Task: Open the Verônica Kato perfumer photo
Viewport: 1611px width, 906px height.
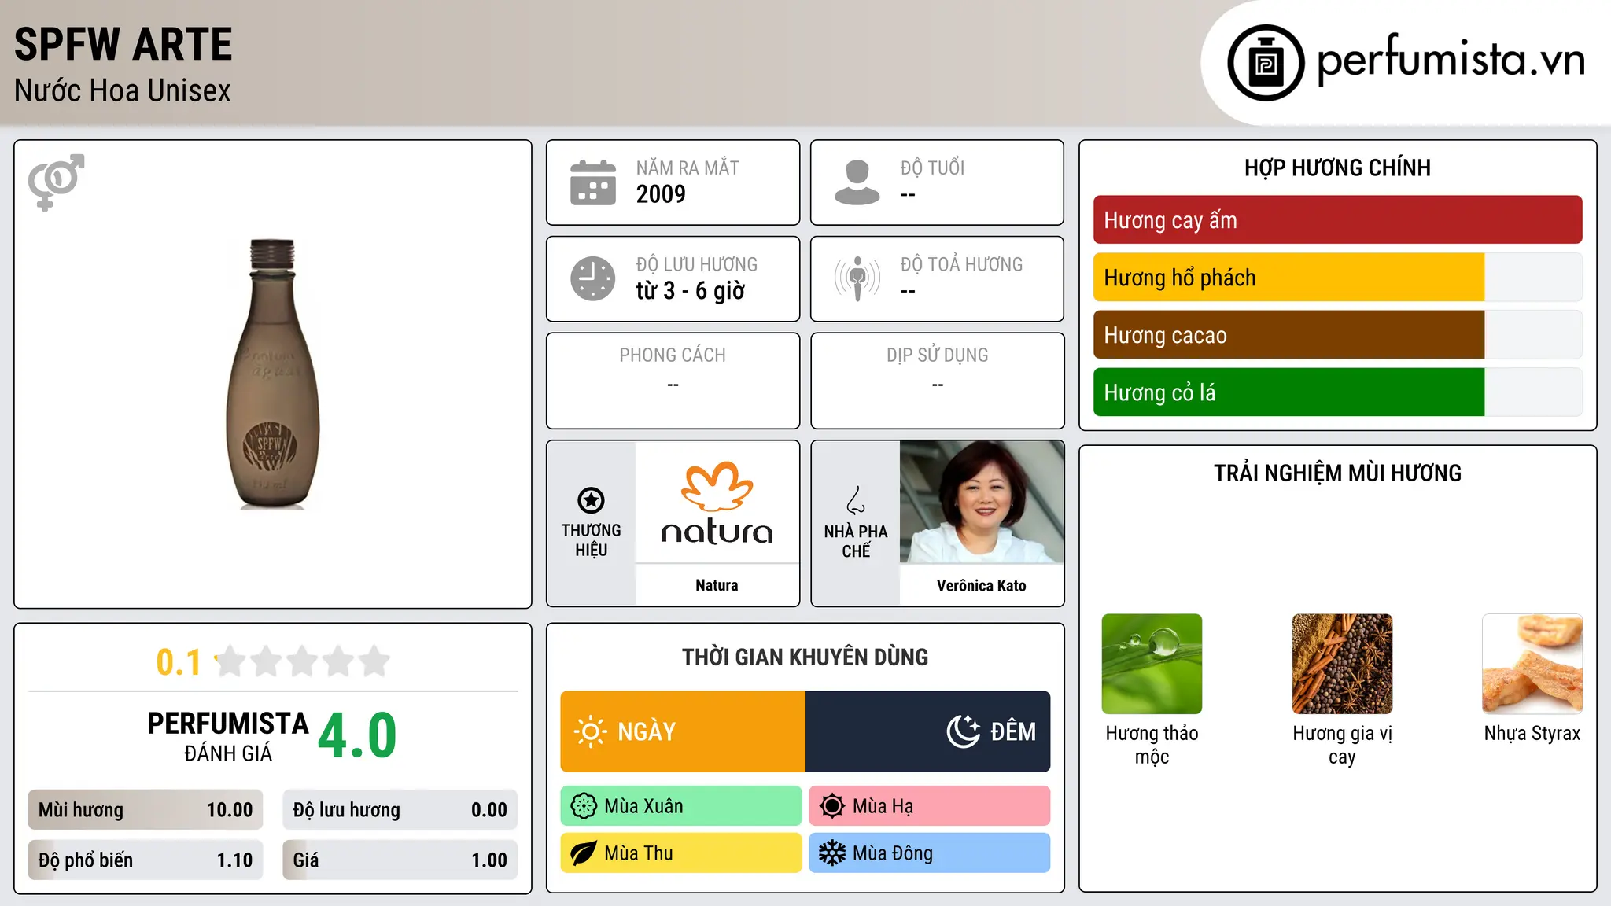Action: click(x=982, y=503)
